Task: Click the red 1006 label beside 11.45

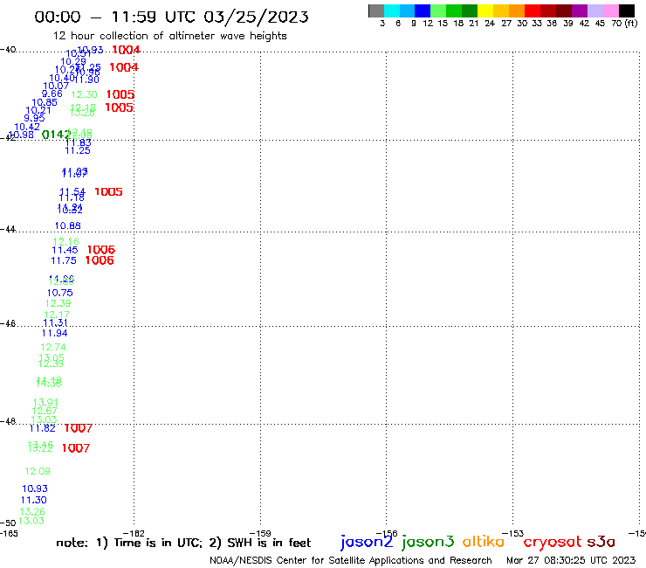Action: pos(101,250)
